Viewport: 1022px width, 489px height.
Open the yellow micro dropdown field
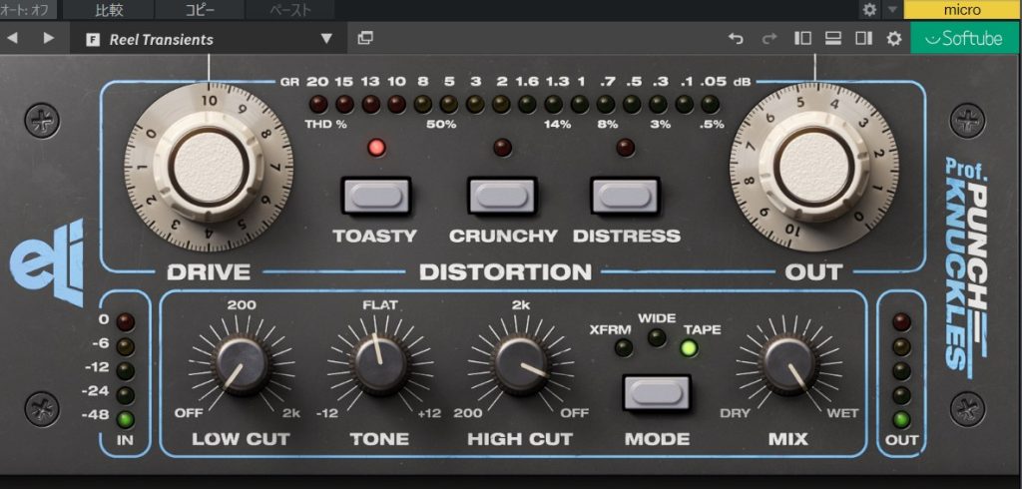pos(961,10)
